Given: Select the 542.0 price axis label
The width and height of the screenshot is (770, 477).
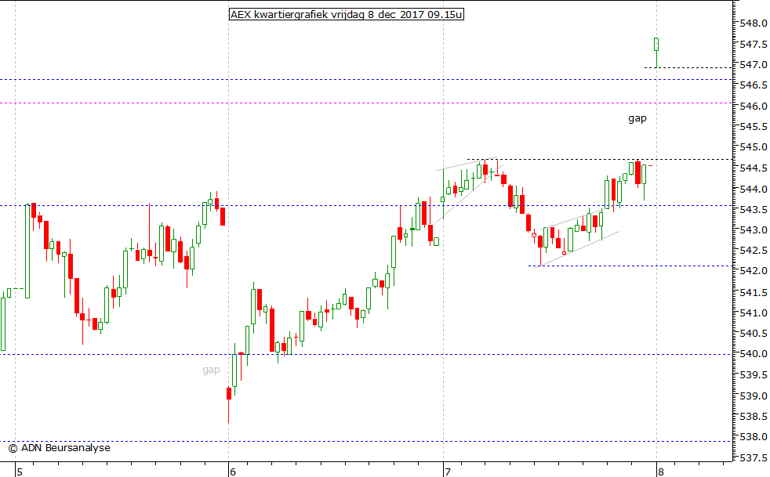Looking at the screenshot, I should click(x=754, y=271).
